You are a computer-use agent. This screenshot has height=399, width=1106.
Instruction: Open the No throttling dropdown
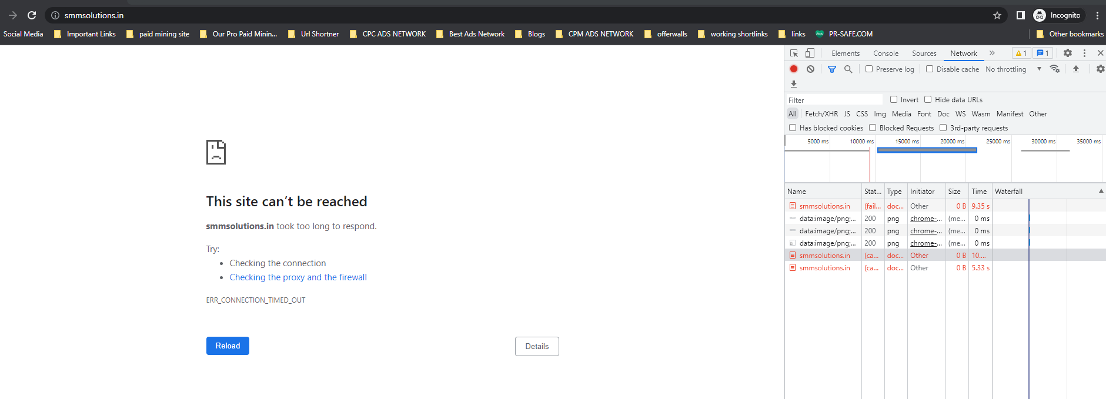coord(1014,69)
